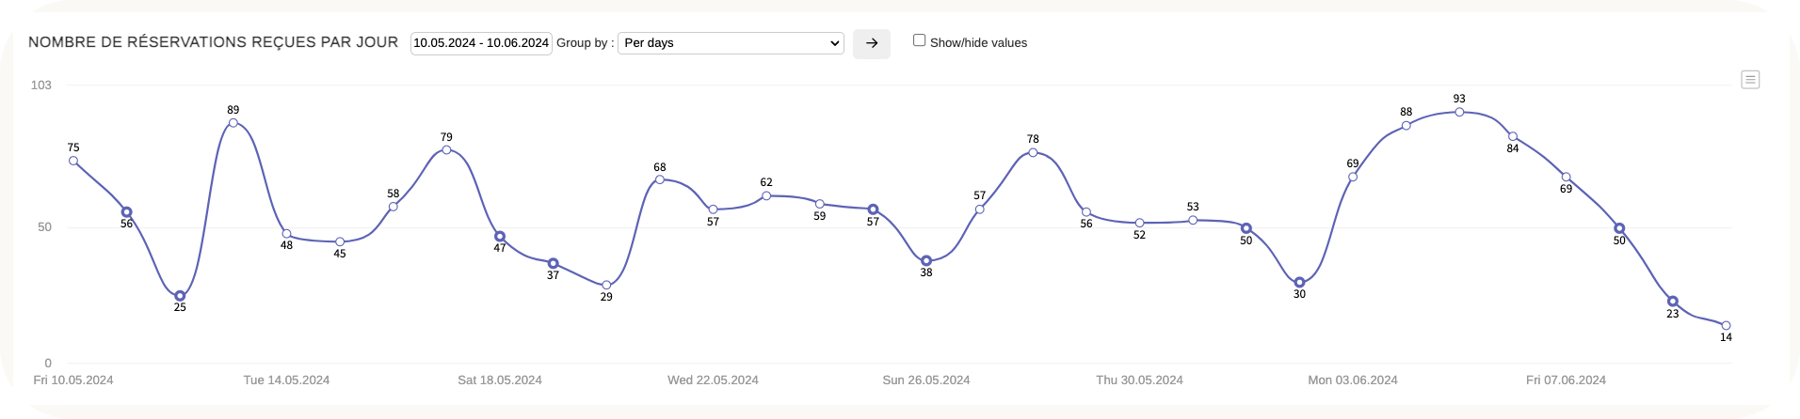Select the data point with value 89

click(233, 123)
